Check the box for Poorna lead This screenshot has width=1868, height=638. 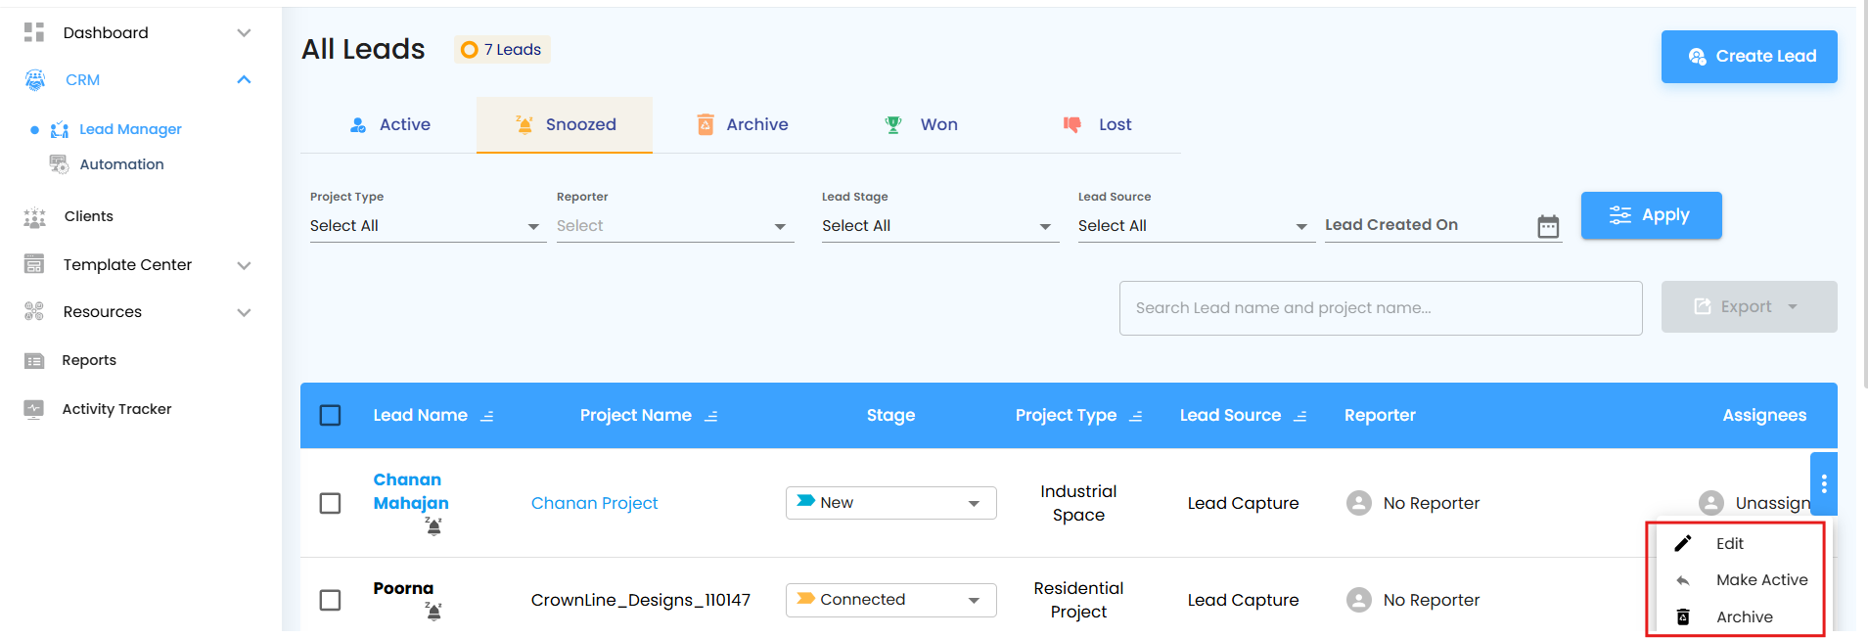pyautogui.click(x=331, y=600)
